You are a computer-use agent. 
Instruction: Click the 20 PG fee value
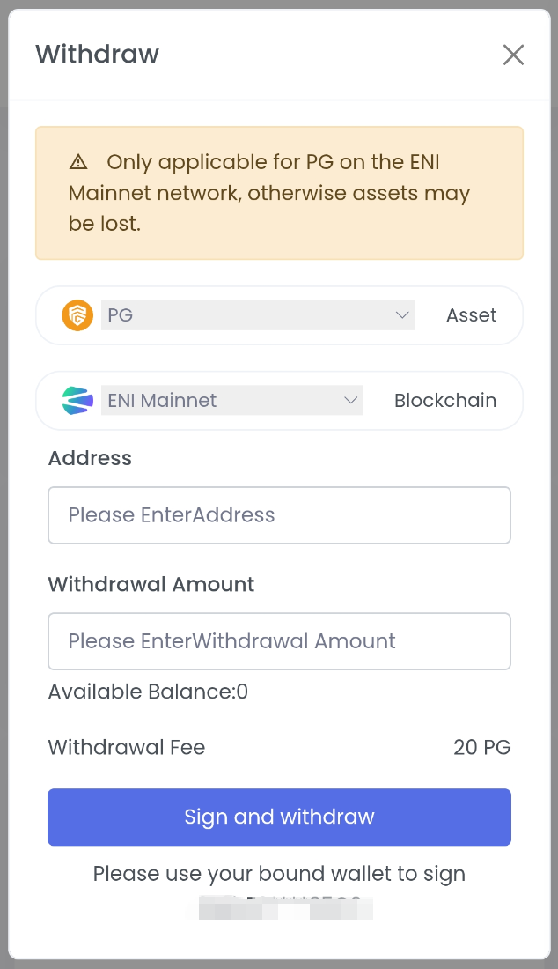pos(481,748)
